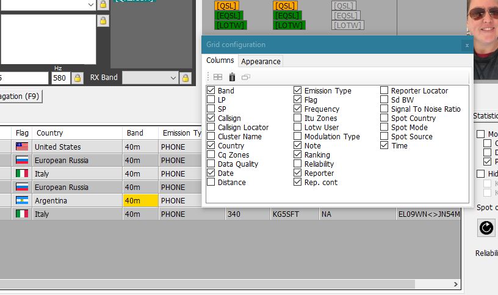Open the RX Band dropdown
Image resolution: width=498 pixels, height=295 pixels.
tap(150, 78)
